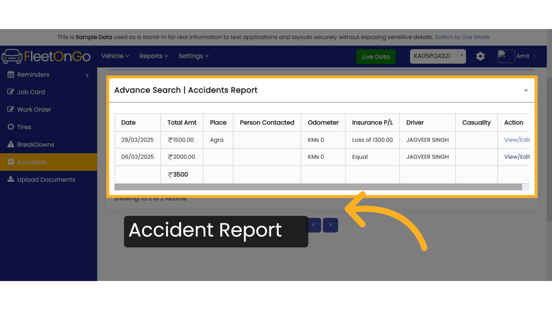Click the FleetOnGo car logo icon
The image size is (552, 310).
click(12, 56)
